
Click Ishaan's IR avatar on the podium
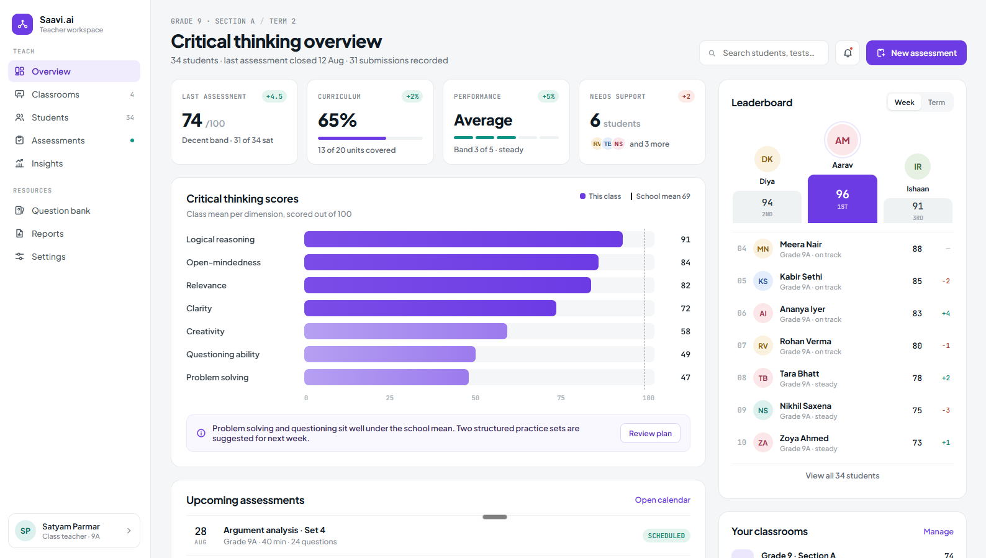(918, 167)
